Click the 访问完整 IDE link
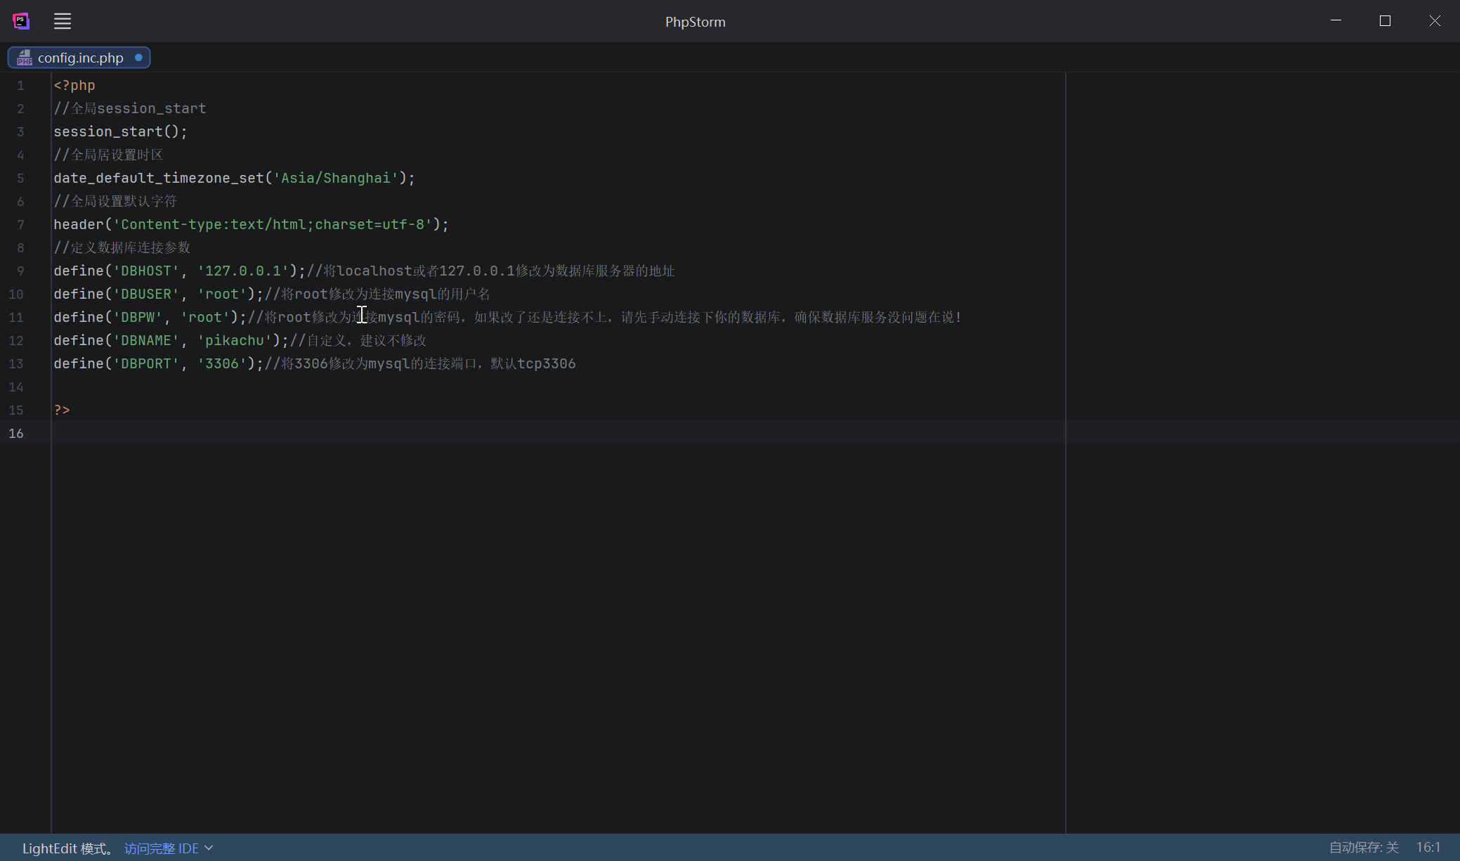Image resolution: width=1460 pixels, height=861 pixels. point(161,848)
